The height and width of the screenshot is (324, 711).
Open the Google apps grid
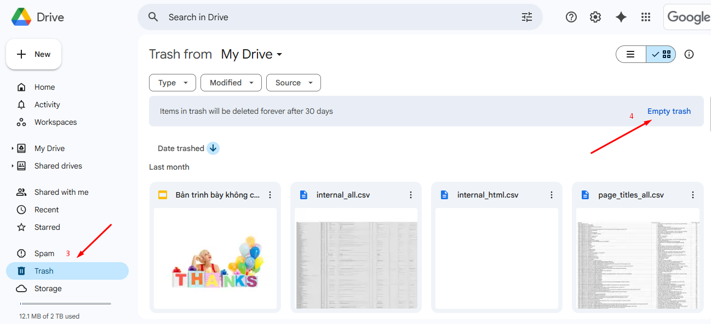click(x=646, y=17)
